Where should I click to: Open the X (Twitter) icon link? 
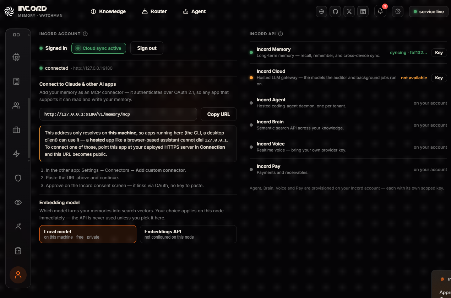pos(349,11)
